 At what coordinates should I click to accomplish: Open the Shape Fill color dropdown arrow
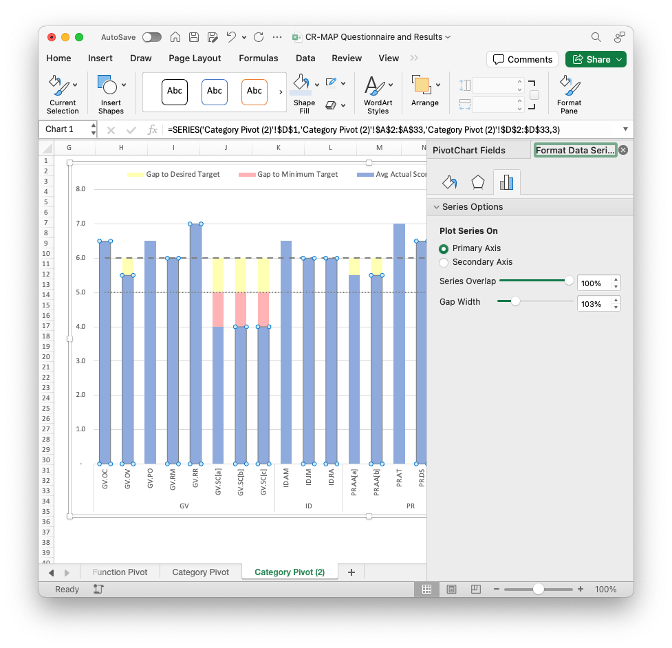click(317, 85)
